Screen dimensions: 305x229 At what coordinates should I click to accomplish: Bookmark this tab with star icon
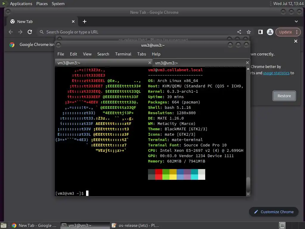(249, 32)
